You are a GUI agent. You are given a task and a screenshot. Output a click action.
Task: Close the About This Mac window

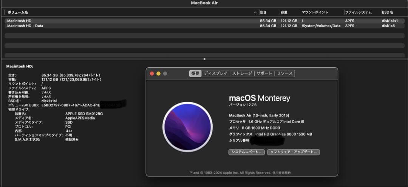coord(152,73)
